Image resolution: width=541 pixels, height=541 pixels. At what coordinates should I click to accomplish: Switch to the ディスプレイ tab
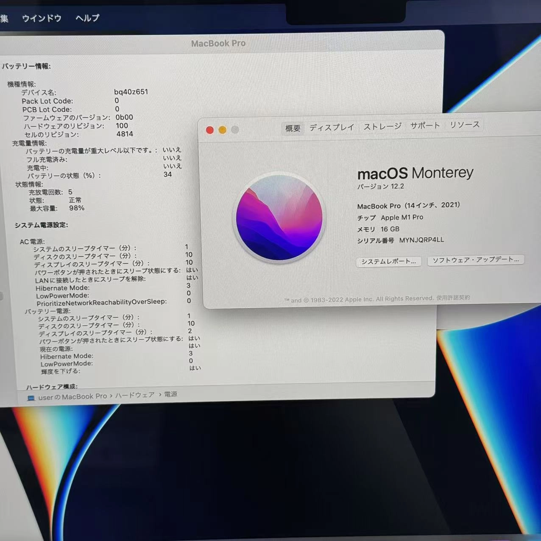[332, 125]
